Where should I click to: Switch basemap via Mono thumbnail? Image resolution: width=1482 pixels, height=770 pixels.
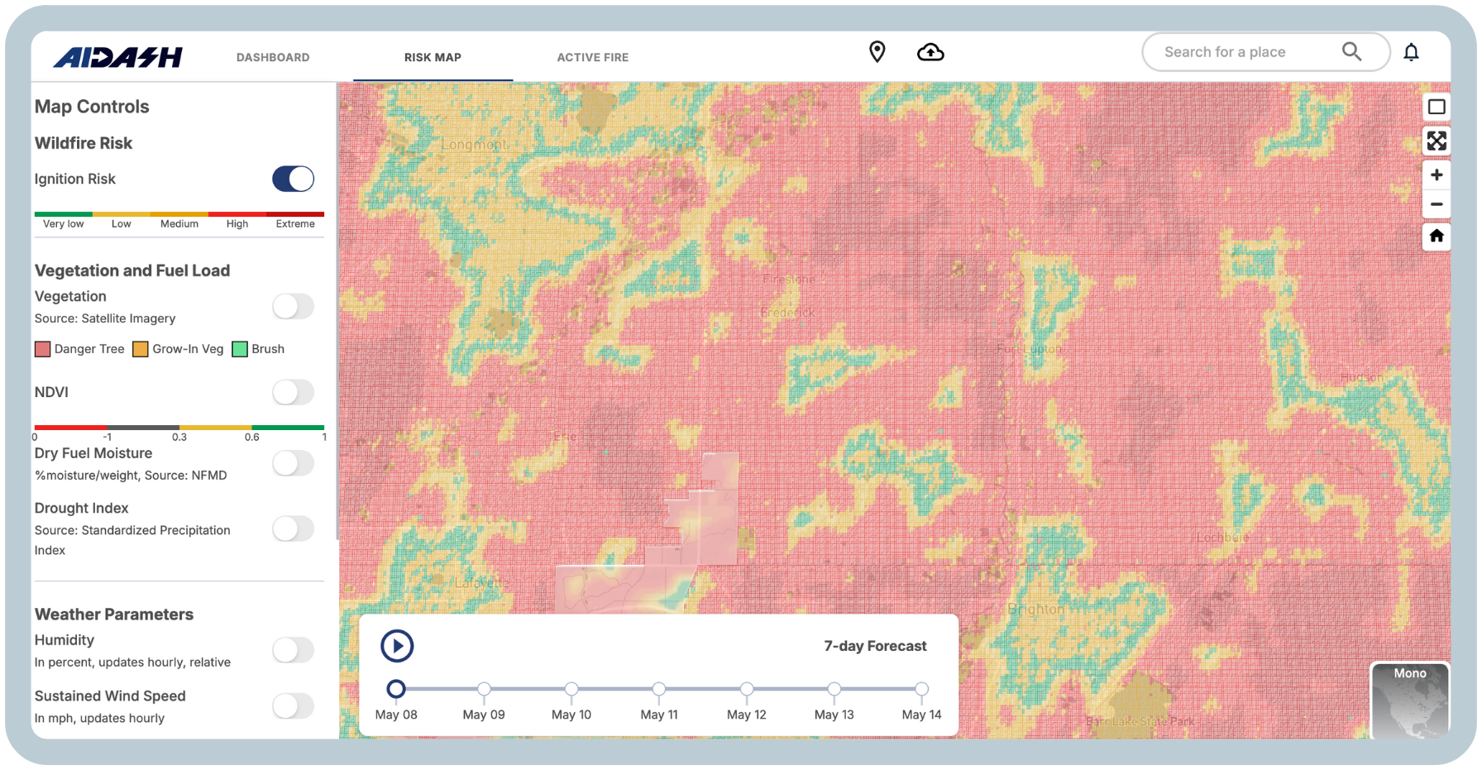(x=1410, y=701)
